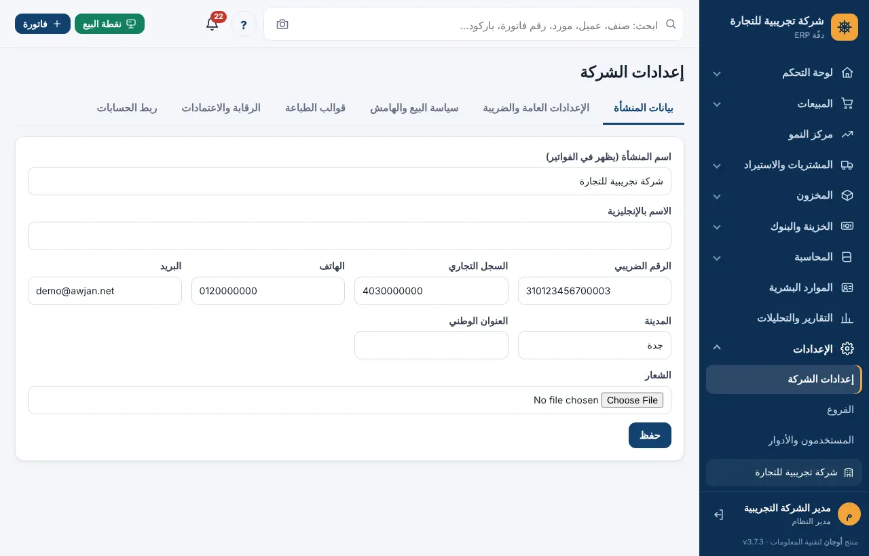The image size is (869, 556).
Task: Click the العنوان الوطني input field
Action: click(x=431, y=345)
